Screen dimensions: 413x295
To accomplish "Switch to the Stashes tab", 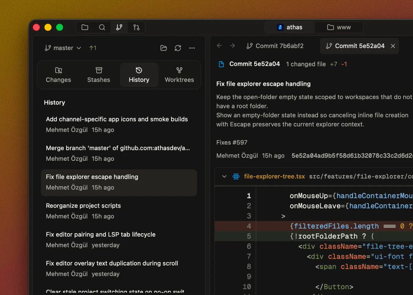I will [99, 75].
